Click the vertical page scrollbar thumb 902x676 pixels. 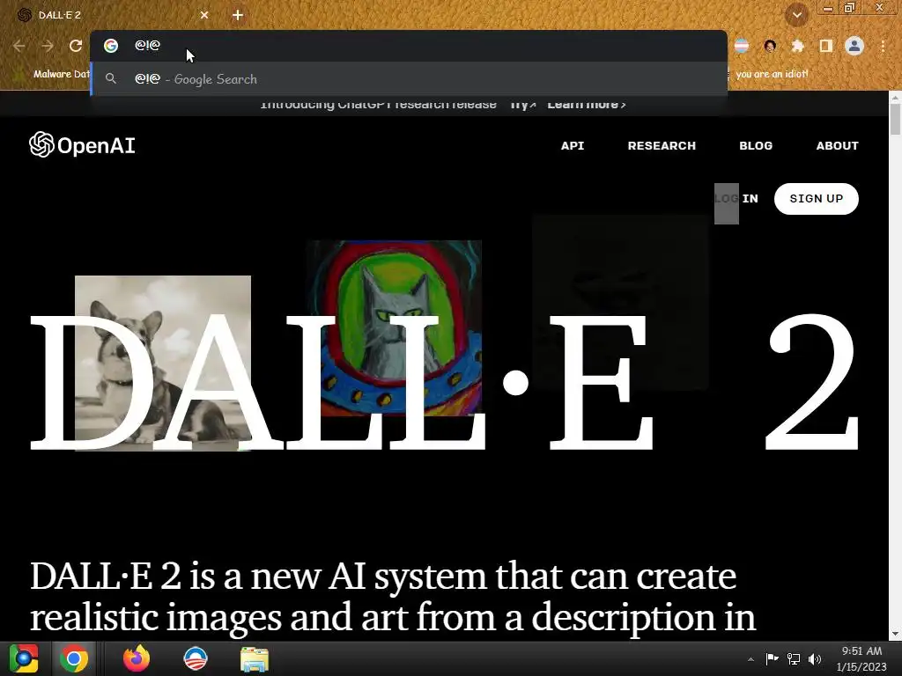pos(895,119)
